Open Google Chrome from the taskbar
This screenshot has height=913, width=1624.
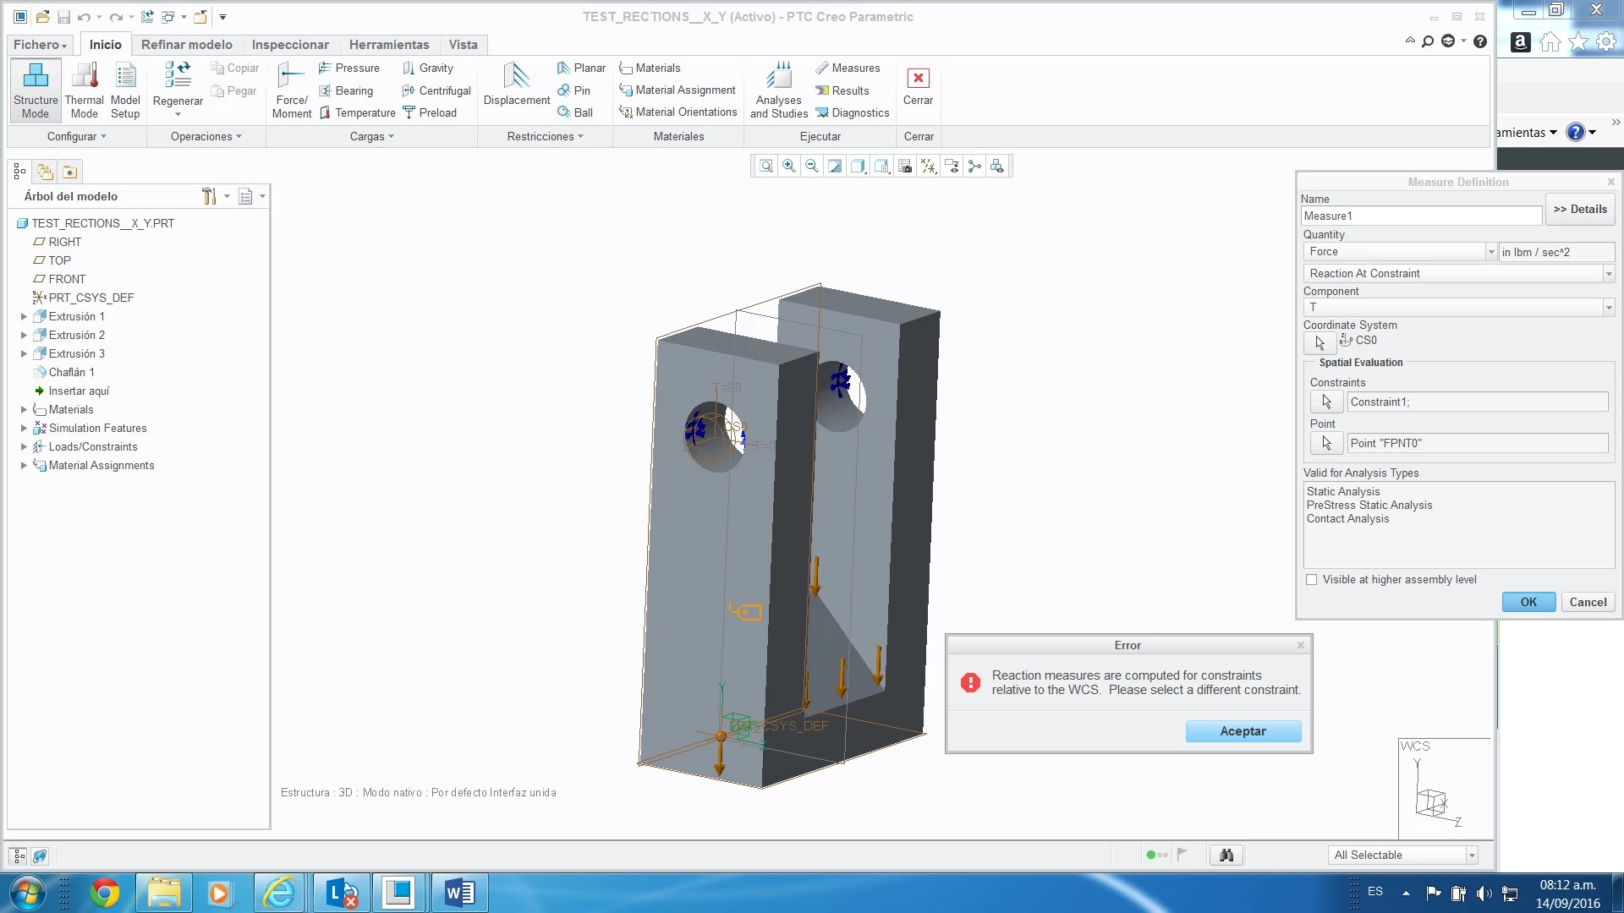105,893
